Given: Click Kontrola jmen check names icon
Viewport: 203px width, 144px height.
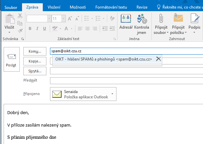Looking at the screenshot, I should click(x=142, y=18).
